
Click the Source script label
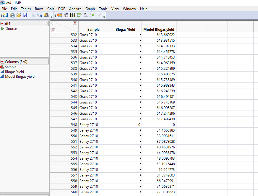tap(12, 29)
